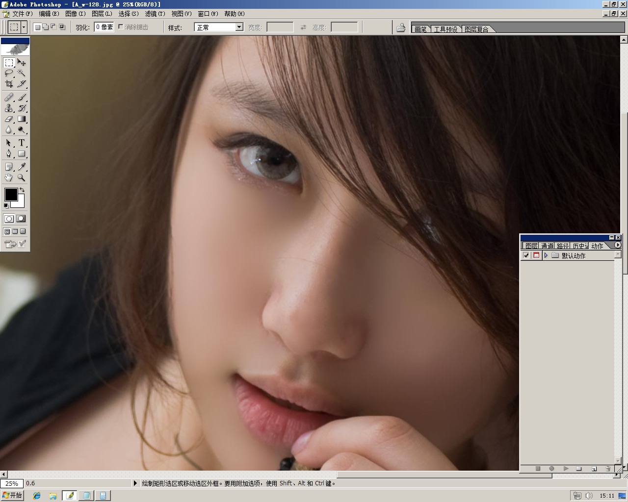Switch to standard screen mode
The image size is (628, 502).
(7, 231)
